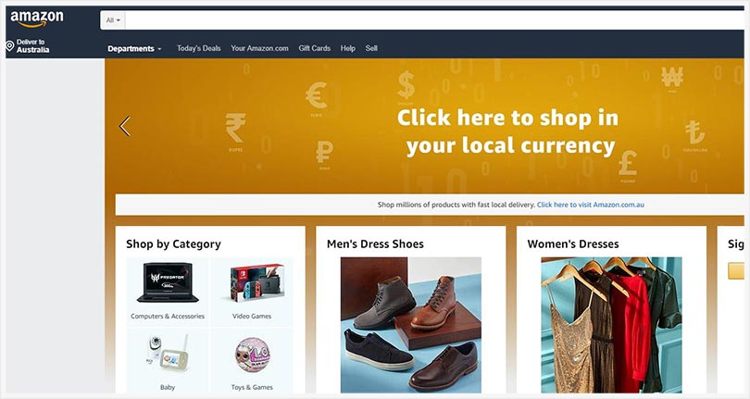Open Video Games Nintendo Switch image

tap(257, 282)
